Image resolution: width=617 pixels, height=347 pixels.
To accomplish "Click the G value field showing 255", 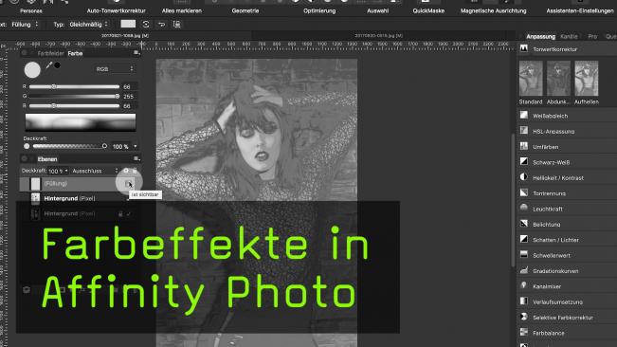I will (129, 97).
